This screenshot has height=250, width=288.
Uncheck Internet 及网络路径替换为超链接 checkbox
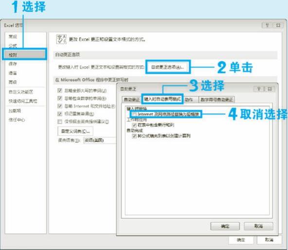(x=134, y=114)
